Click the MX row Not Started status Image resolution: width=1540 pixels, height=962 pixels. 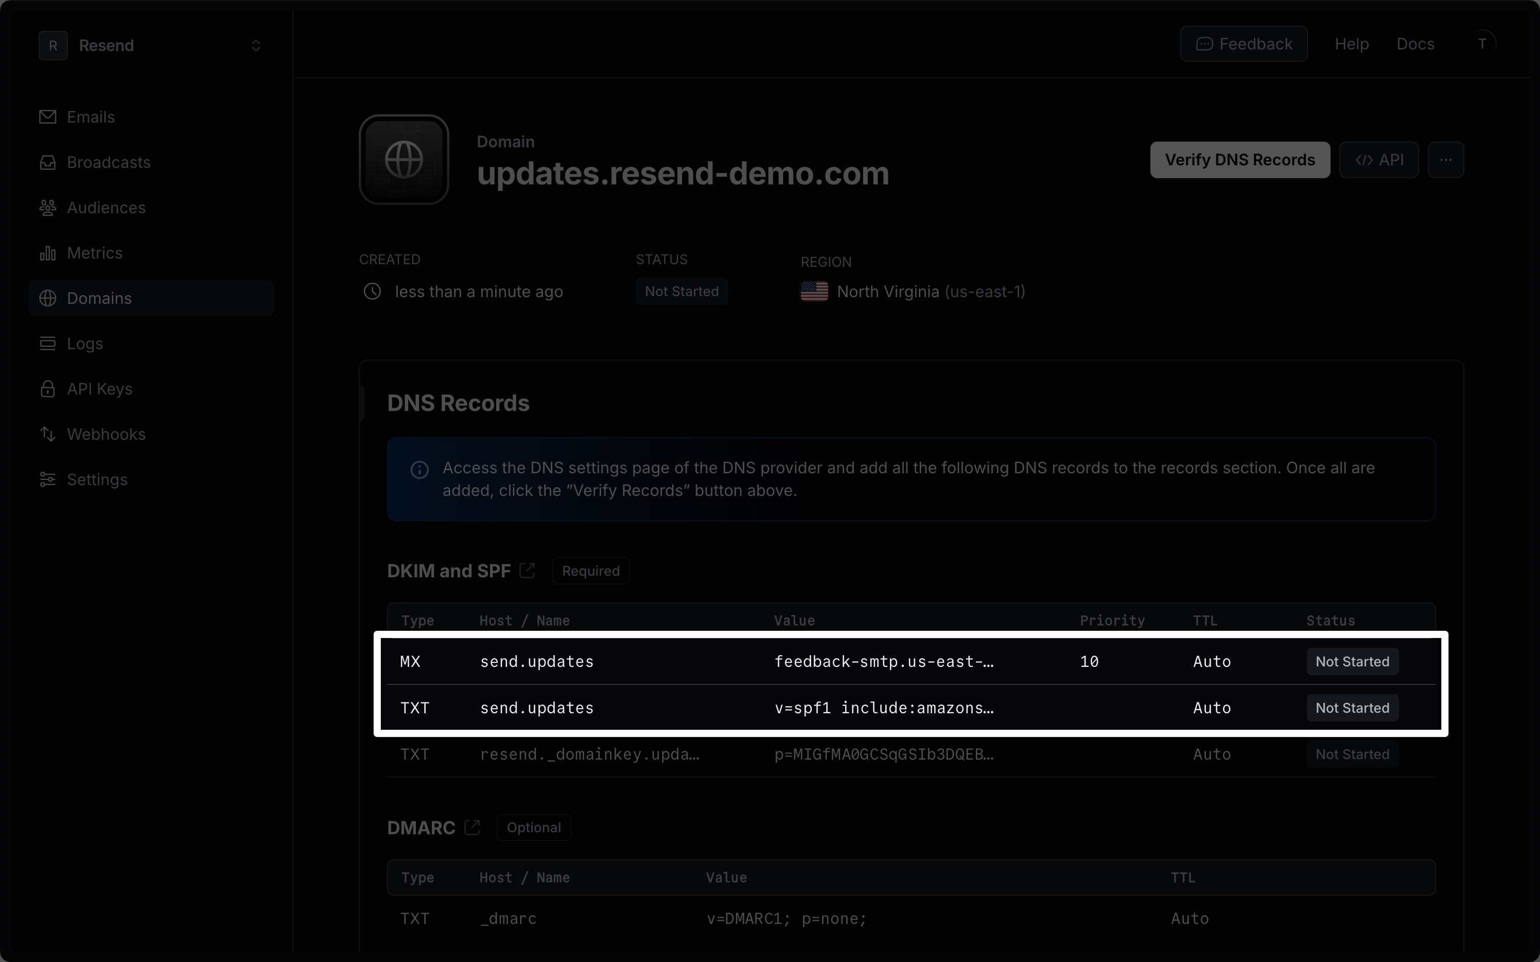click(1353, 662)
